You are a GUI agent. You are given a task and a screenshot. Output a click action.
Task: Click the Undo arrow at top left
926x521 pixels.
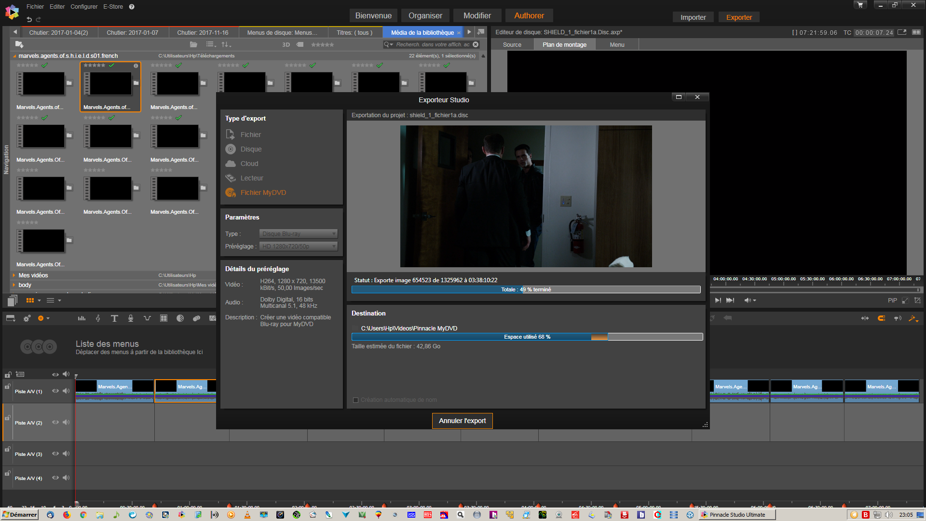[x=29, y=19]
